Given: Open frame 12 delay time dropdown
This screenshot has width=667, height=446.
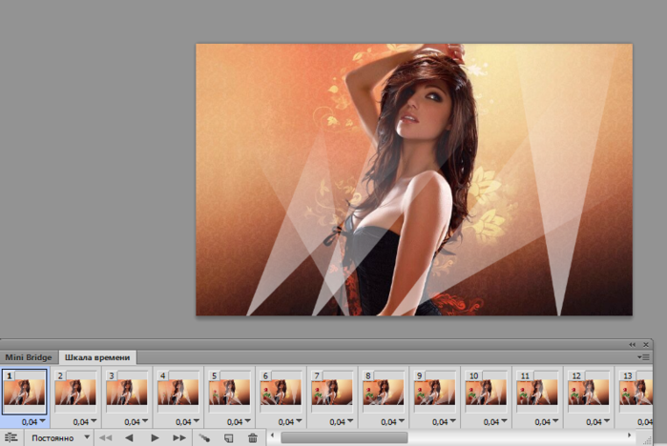Looking at the screenshot, I should pyautogui.click(x=597, y=422).
